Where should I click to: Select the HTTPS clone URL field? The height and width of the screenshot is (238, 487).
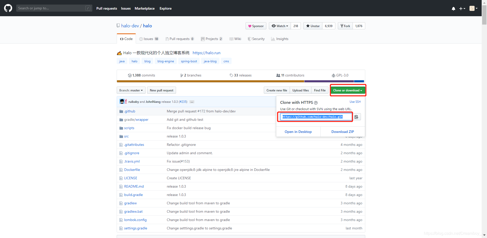[316, 117]
